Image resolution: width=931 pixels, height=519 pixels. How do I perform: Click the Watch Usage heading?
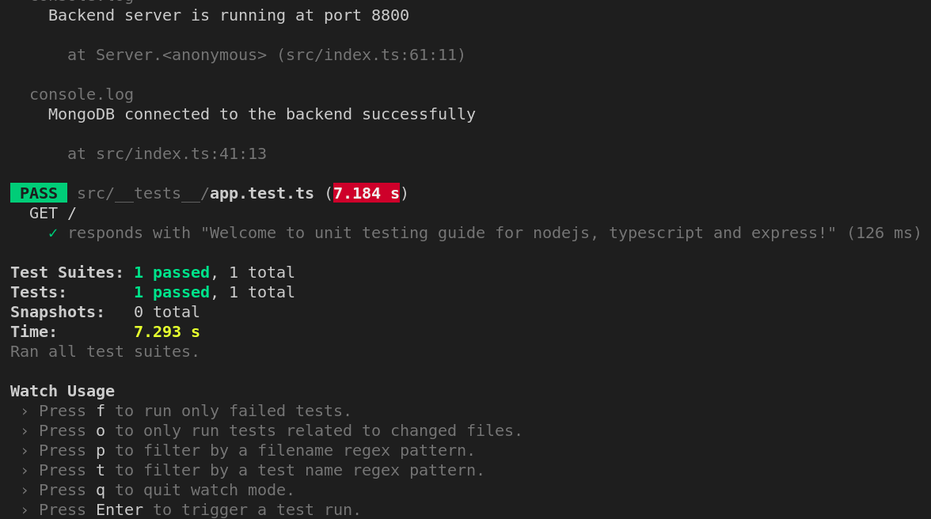(x=63, y=392)
